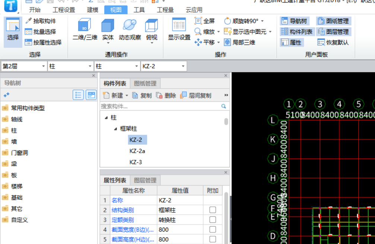
Task: Click the 层间复制 button
Action: [196, 95]
